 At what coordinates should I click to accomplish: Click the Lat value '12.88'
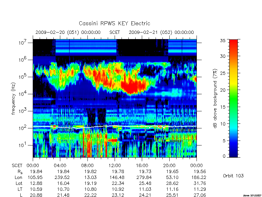tap(36, 184)
